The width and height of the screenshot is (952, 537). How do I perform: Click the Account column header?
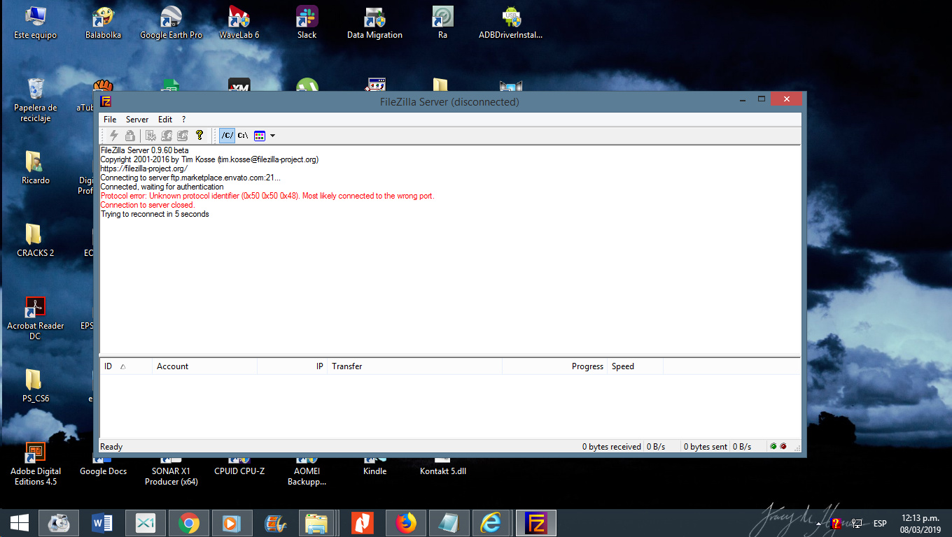(204, 366)
